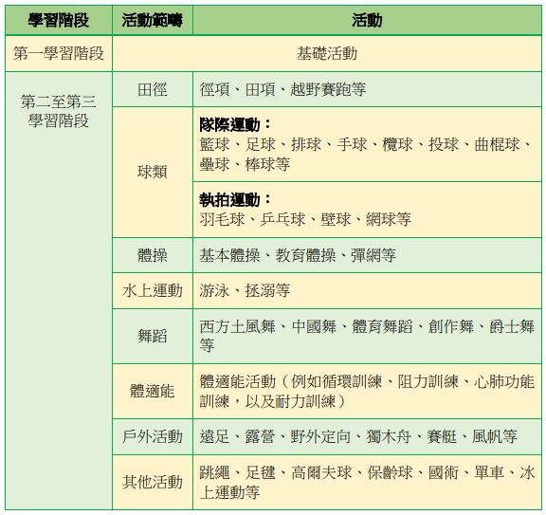Select the 舞蹈 category cell

153,337
